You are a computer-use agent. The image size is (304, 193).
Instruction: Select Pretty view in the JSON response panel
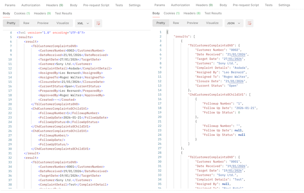coord(161,23)
